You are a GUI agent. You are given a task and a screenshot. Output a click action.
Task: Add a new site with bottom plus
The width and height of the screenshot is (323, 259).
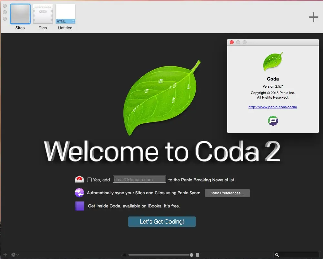(5, 255)
